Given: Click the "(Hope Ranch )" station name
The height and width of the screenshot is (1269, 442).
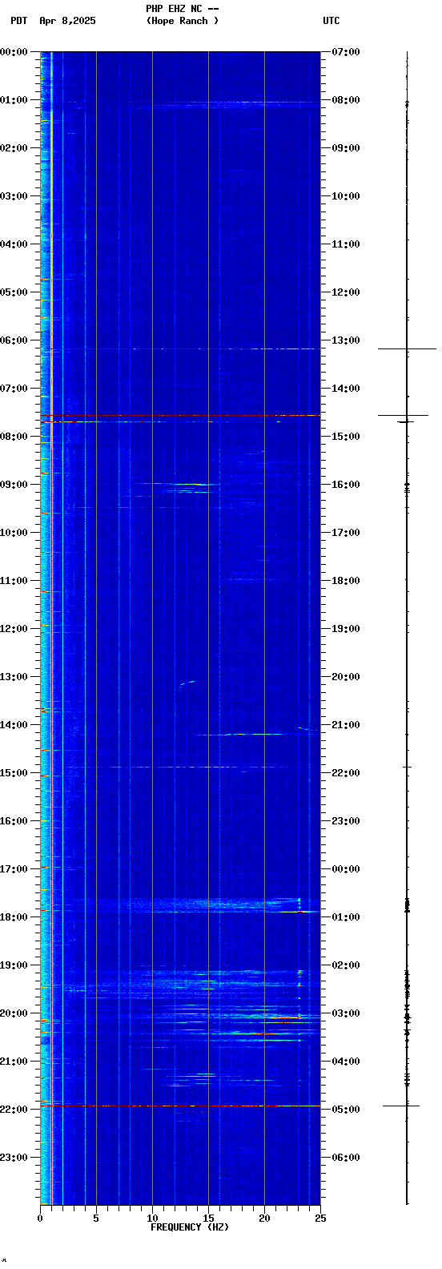Looking at the screenshot, I should pos(182,21).
